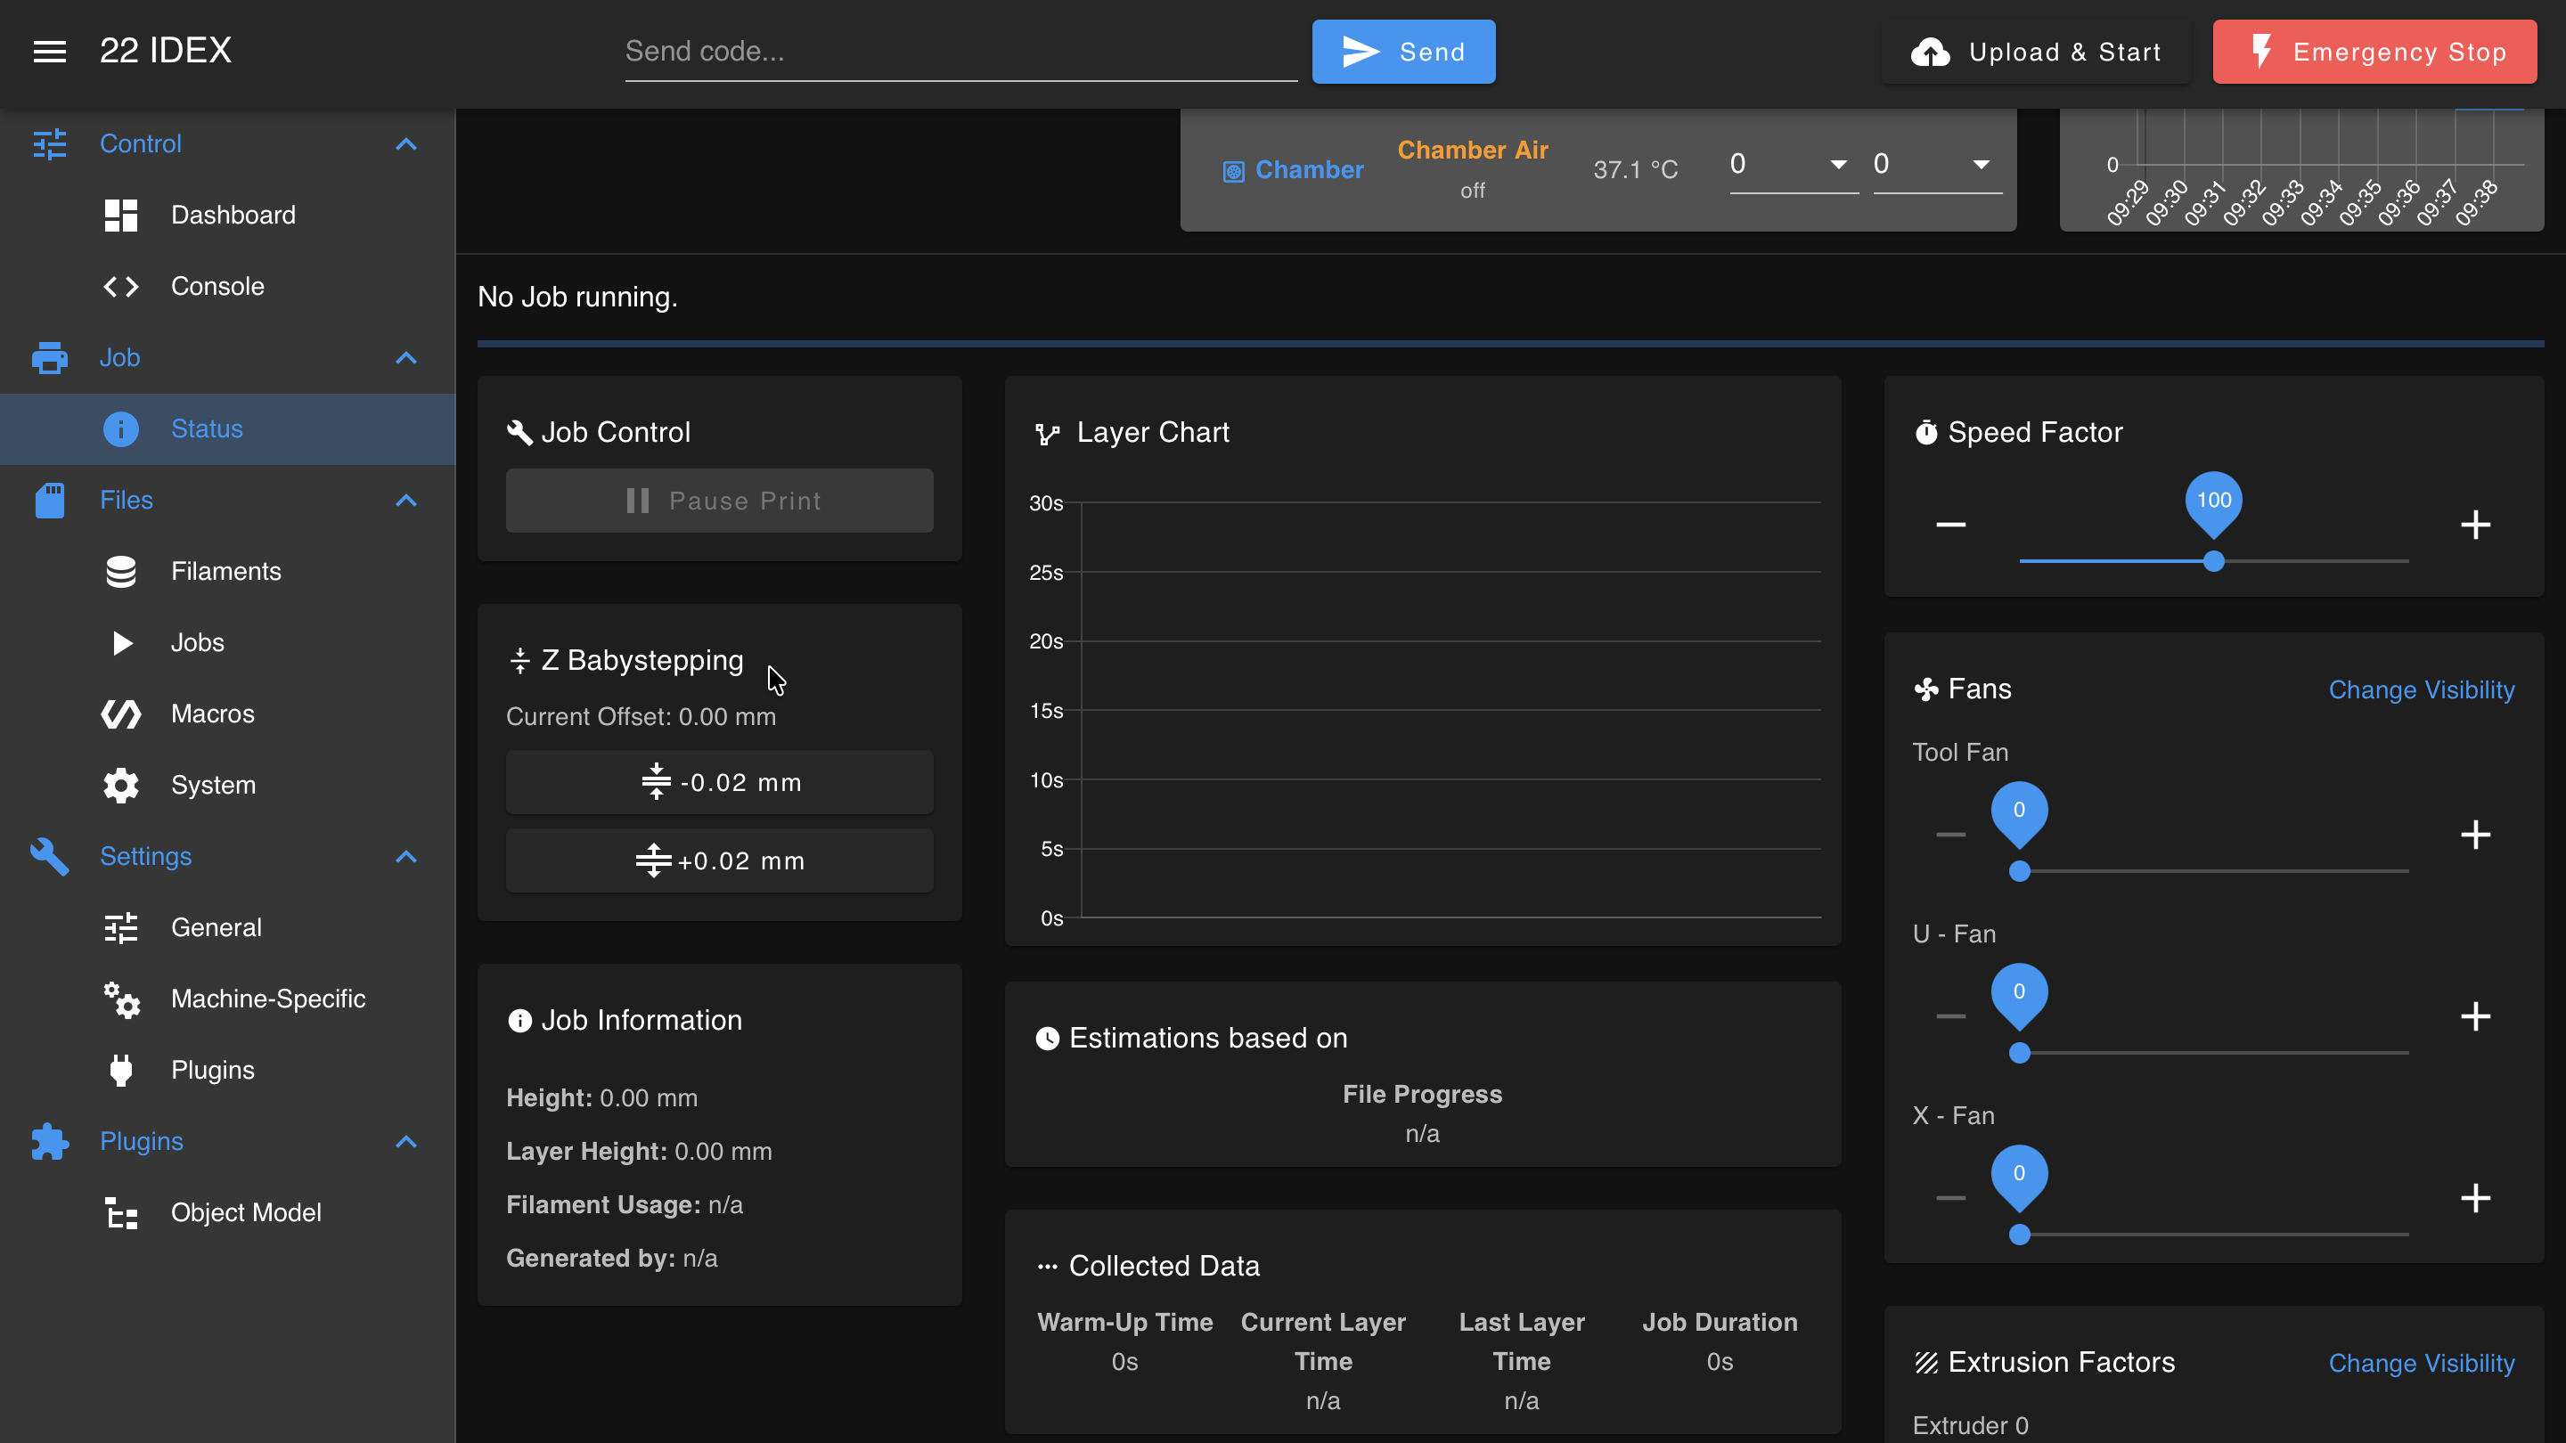Open the hamburger navigation menu
The height and width of the screenshot is (1443, 2566).
tap(50, 51)
